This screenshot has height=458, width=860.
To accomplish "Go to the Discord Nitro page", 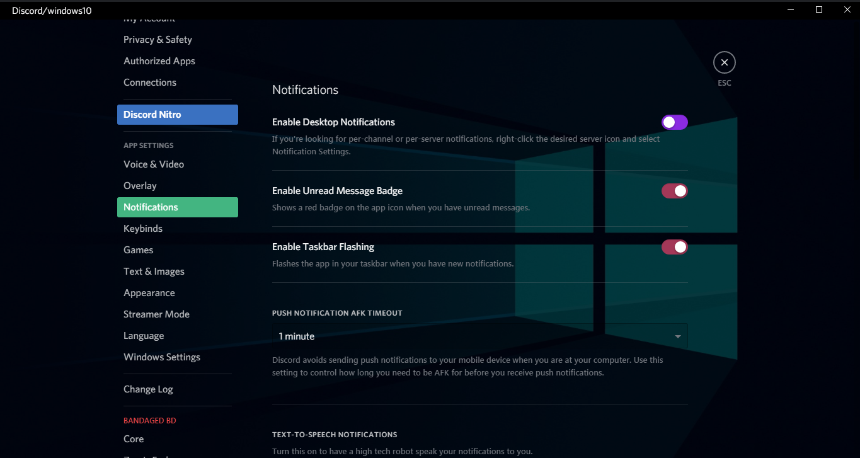I will tap(152, 114).
